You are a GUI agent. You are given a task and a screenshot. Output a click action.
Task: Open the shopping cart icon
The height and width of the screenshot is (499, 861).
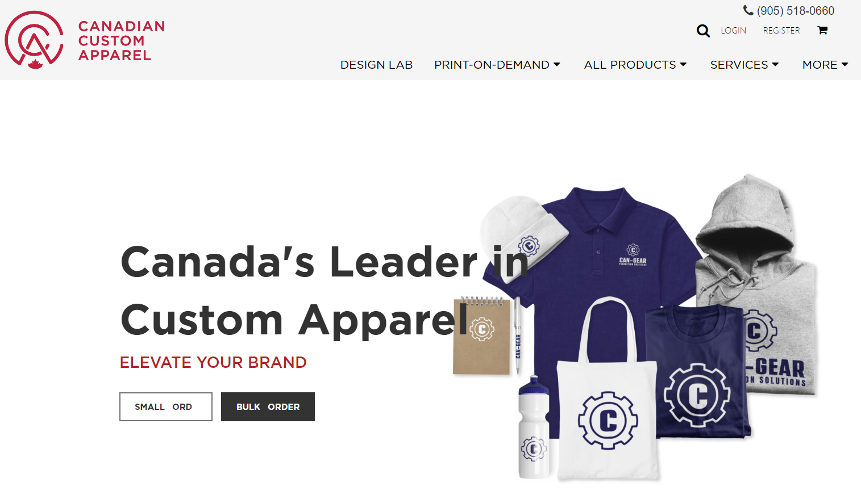point(822,31)
